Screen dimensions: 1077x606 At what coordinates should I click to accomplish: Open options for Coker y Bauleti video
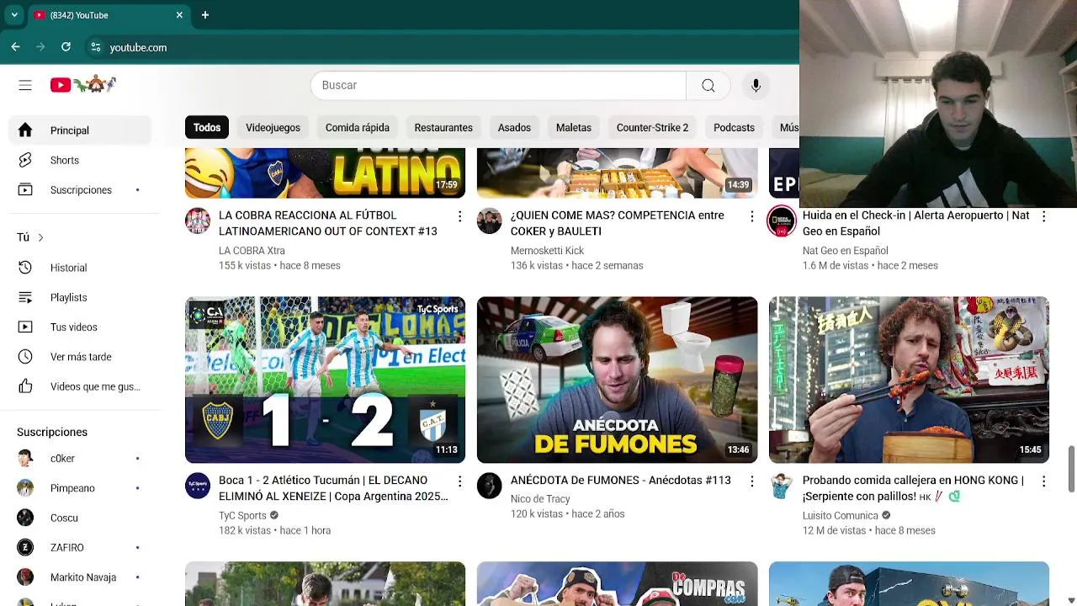[751, 216]
